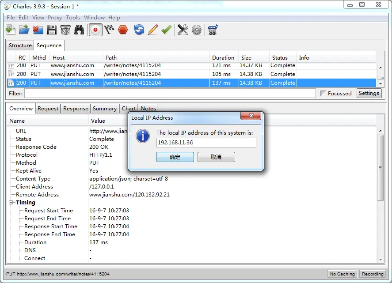Sort by the Path column header
Screen dimensions: 392x283
click(156, 58)
